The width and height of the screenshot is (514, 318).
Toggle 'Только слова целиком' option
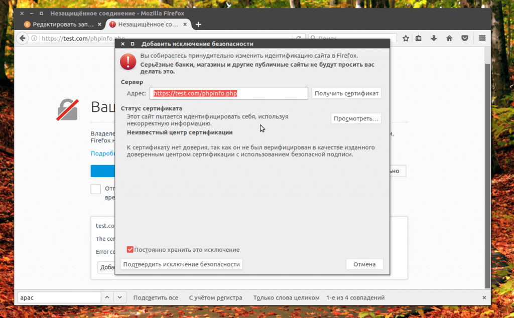pyautogui.click(x=286, y=298)
